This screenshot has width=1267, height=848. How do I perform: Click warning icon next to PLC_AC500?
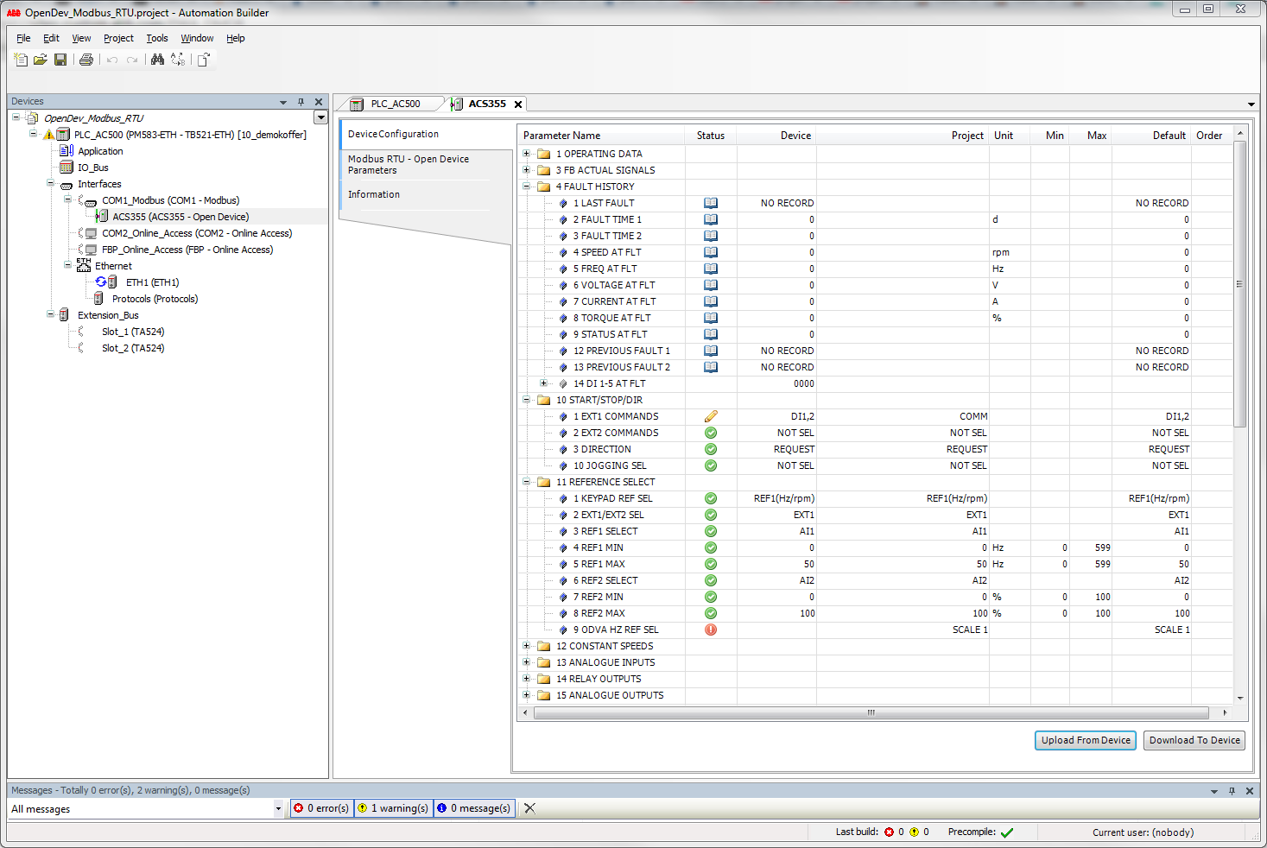(49, 135)
